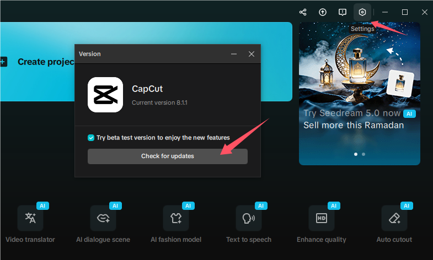The height and width of the screenshot is (260, 433).
Task: Click the CapCut name in the dialog
Action: coord(147,89)
